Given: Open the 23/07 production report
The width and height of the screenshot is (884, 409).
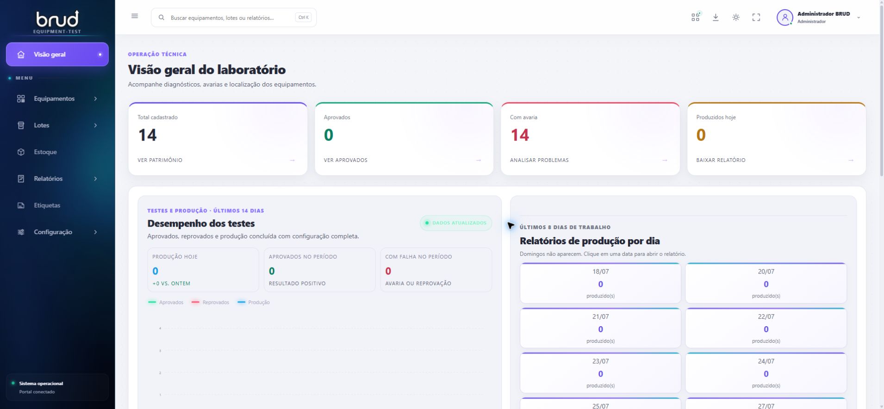Looking at the screenshot, I should coord(600,373).
